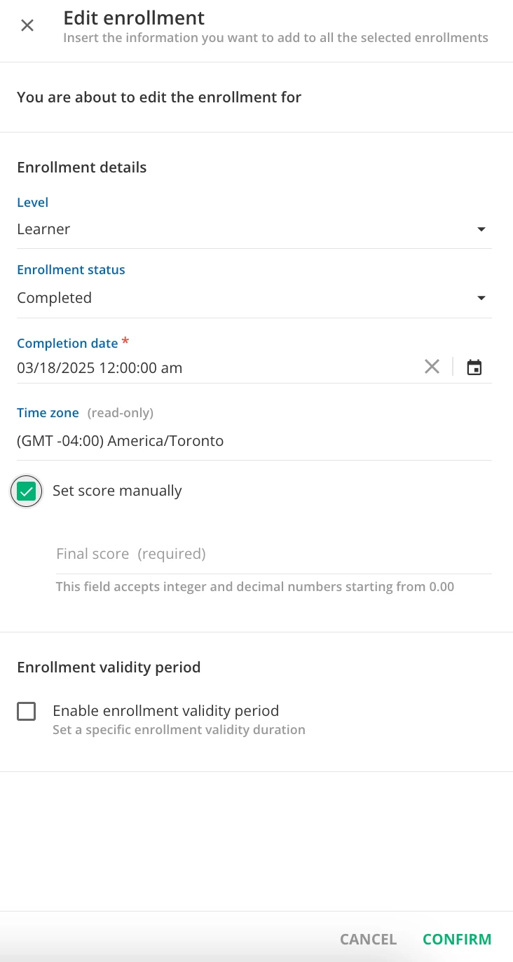Tick the enrollment validity period checkbox
The width and height of the screenshot is (513, 962).
click(x=26, y=712)
